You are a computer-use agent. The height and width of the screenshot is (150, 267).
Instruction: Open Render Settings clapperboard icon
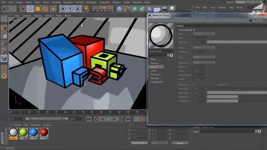(x=110, y=9)
